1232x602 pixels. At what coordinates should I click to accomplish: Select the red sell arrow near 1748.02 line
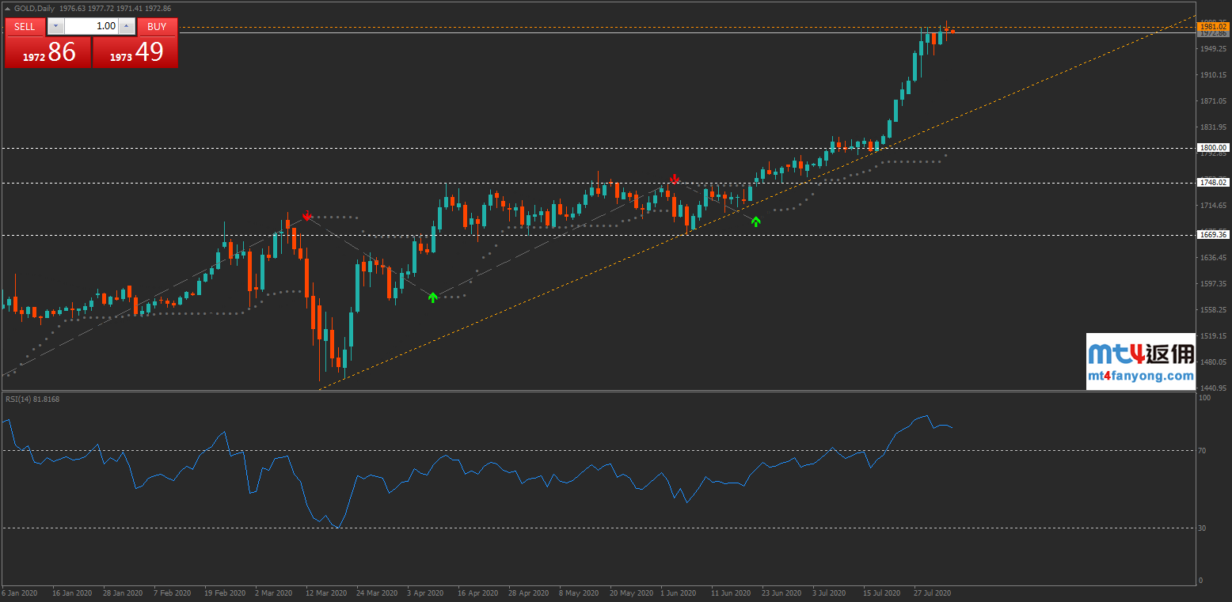pos(674,180)
